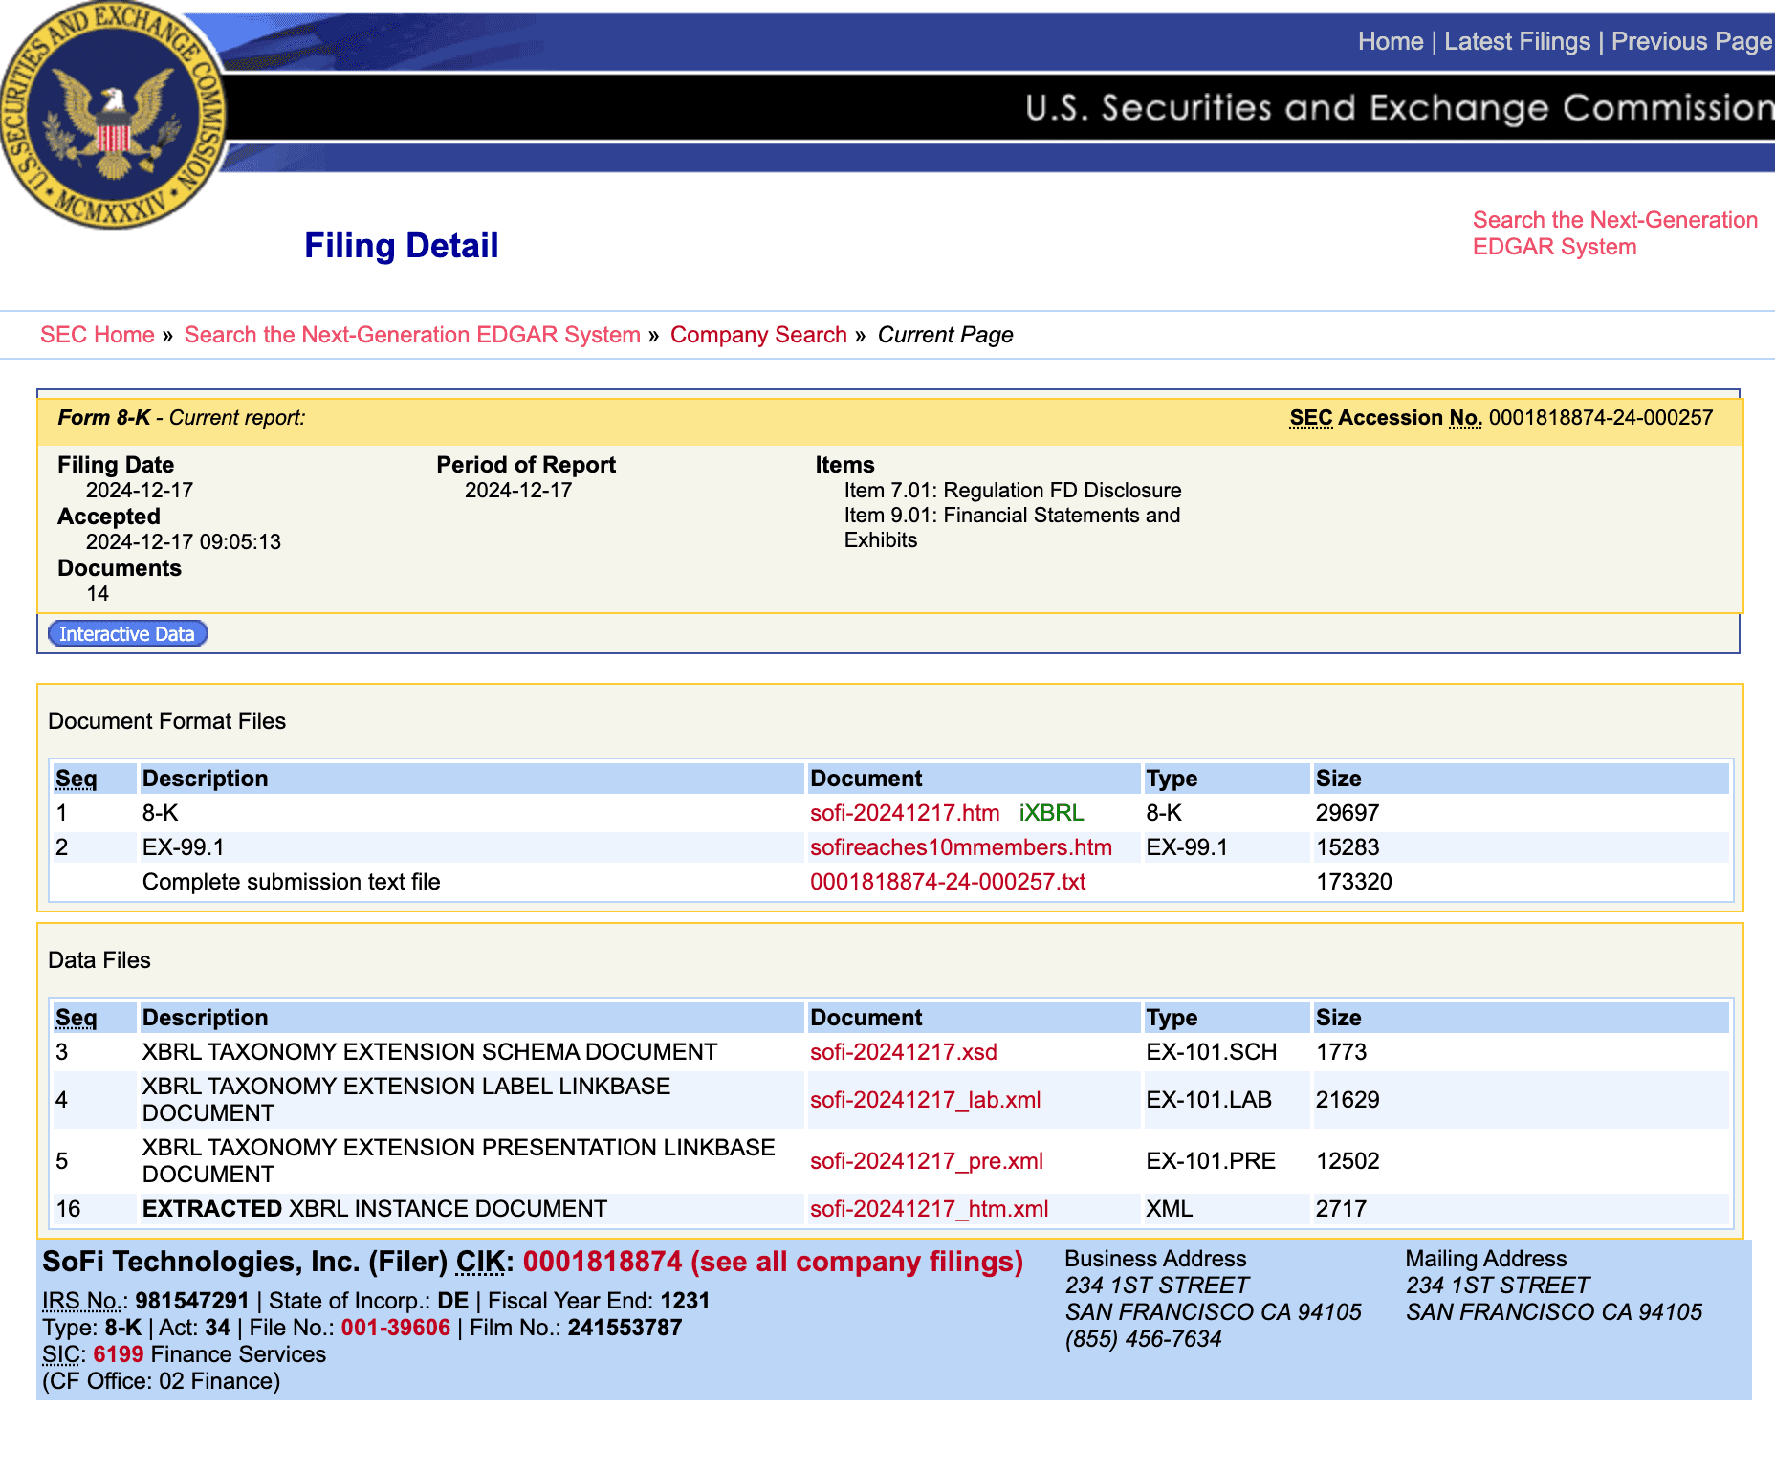Click IRS No. label
Screen dimensions: 1775x1473
[x=84, y=1301]
